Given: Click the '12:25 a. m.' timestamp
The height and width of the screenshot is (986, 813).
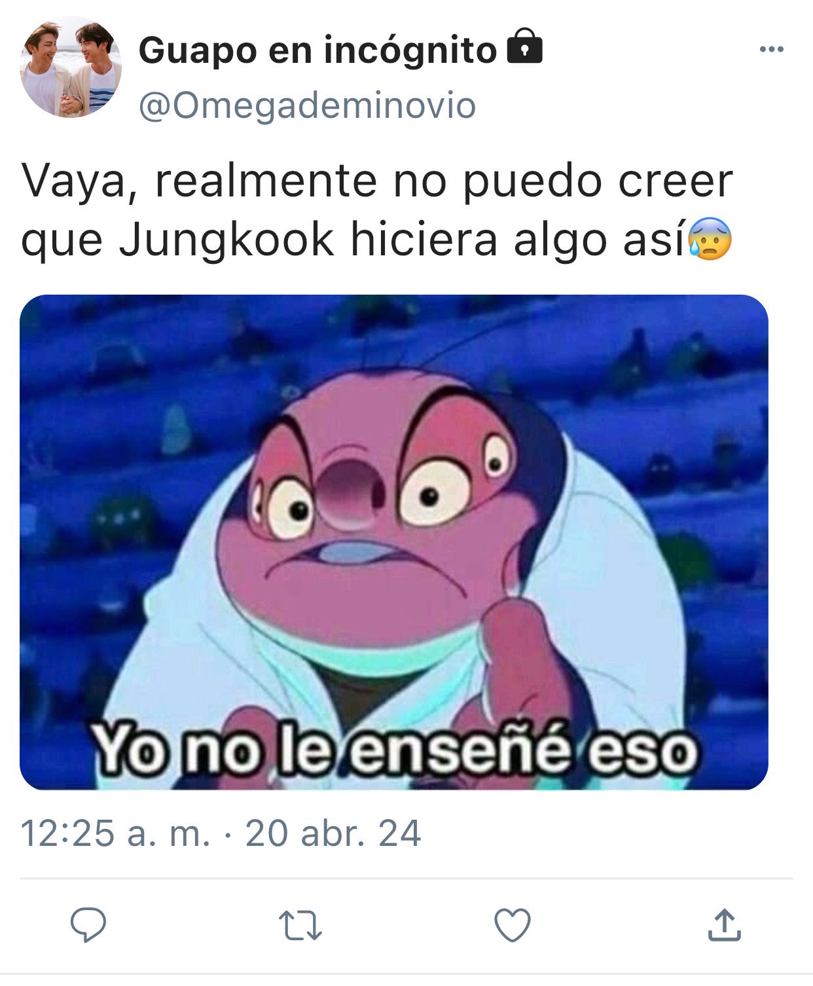Looking at the screenshot, I should [x=116, y=833].
